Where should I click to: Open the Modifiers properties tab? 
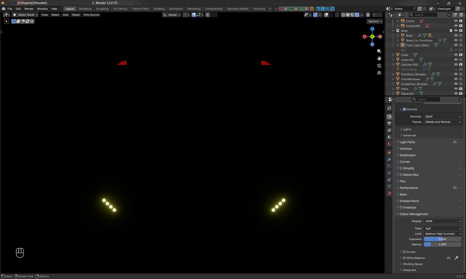[x=389, y=159]
